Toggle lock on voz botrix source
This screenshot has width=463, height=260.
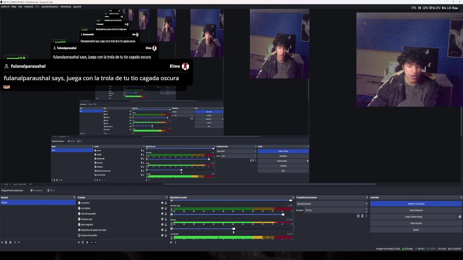(166, 203)
